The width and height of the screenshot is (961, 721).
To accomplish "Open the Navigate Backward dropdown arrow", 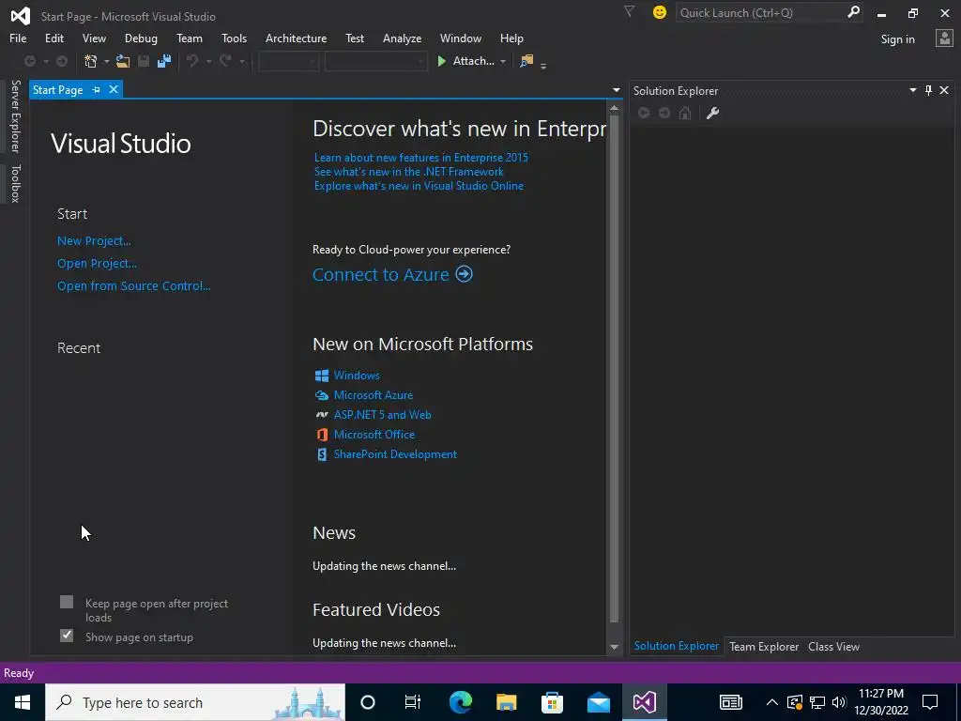I will tap(45, 61).
